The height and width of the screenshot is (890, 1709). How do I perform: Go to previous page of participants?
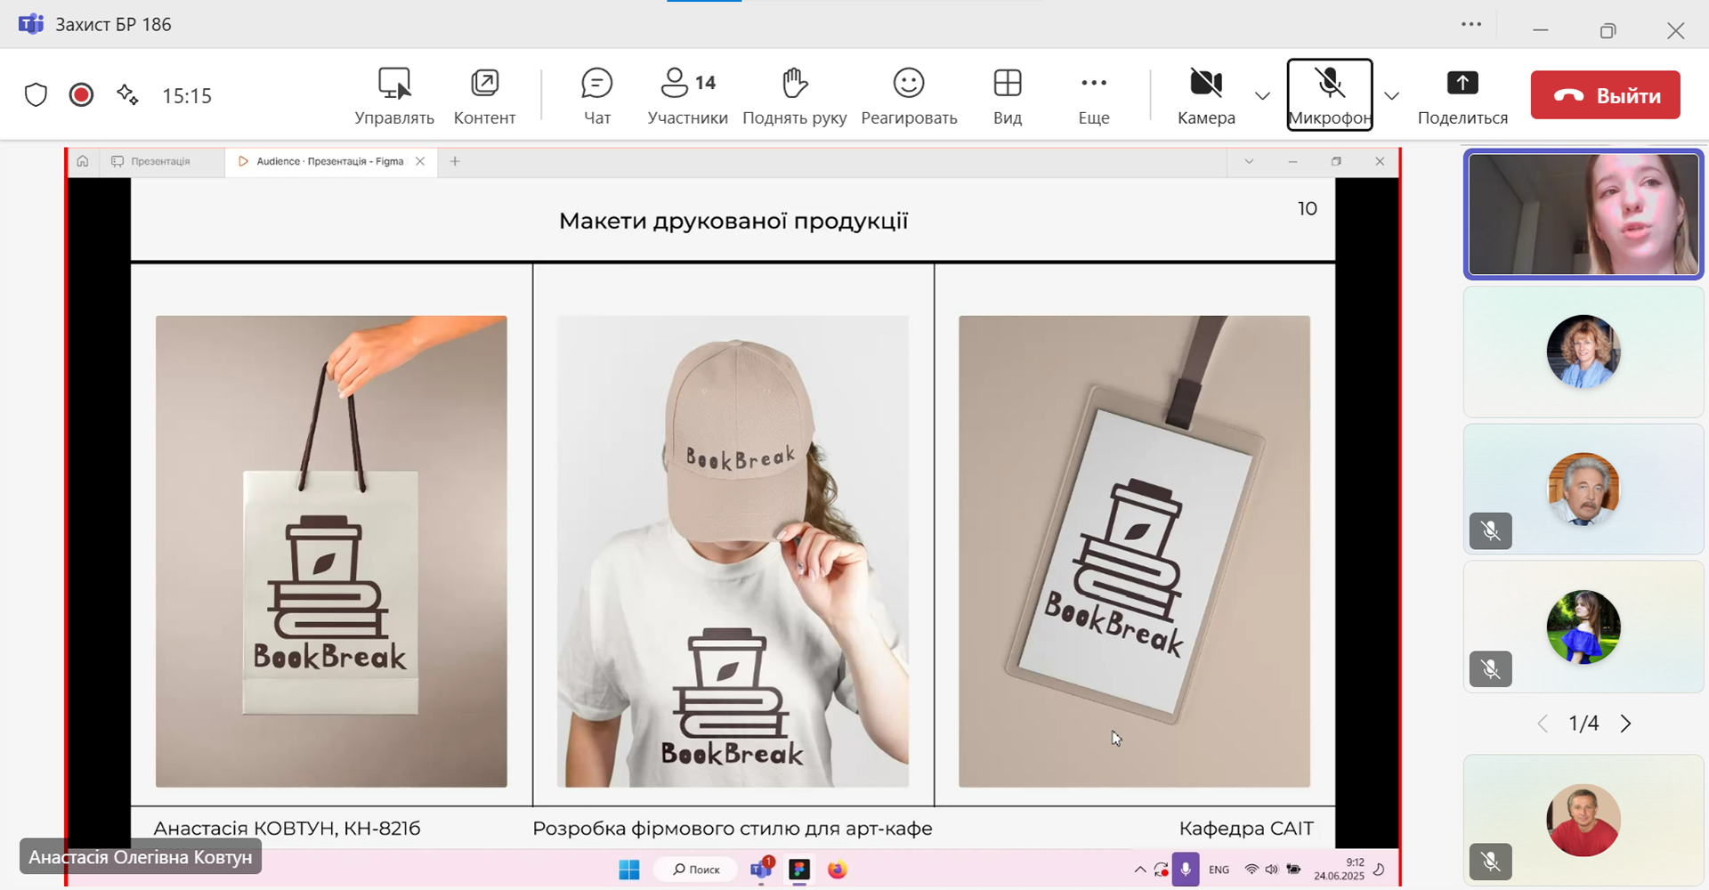[x=1543, y=724]
